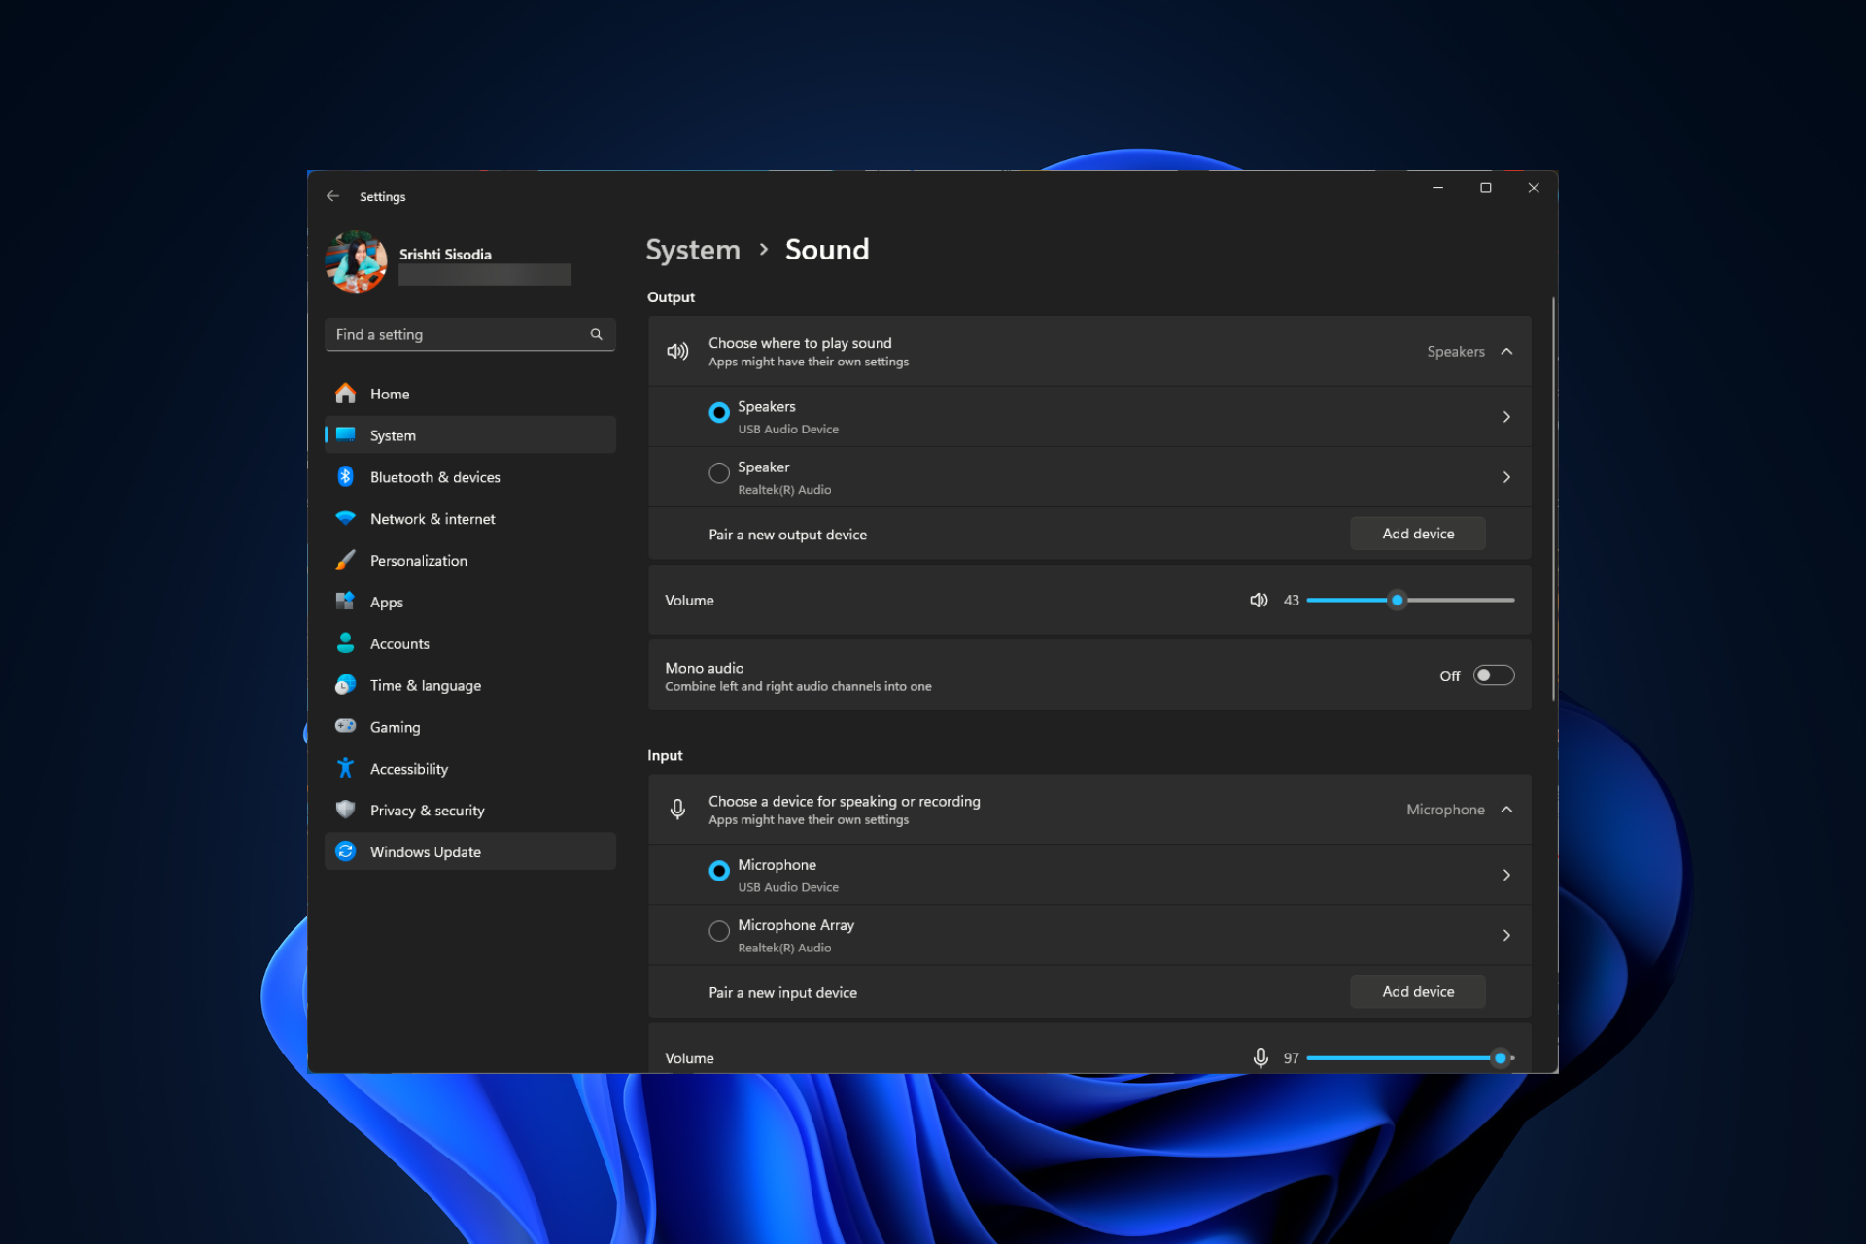Select the Bluetooth & devices icon
The width and height of the screenshot is (1866, 1244).
click(x=345, y=476)
